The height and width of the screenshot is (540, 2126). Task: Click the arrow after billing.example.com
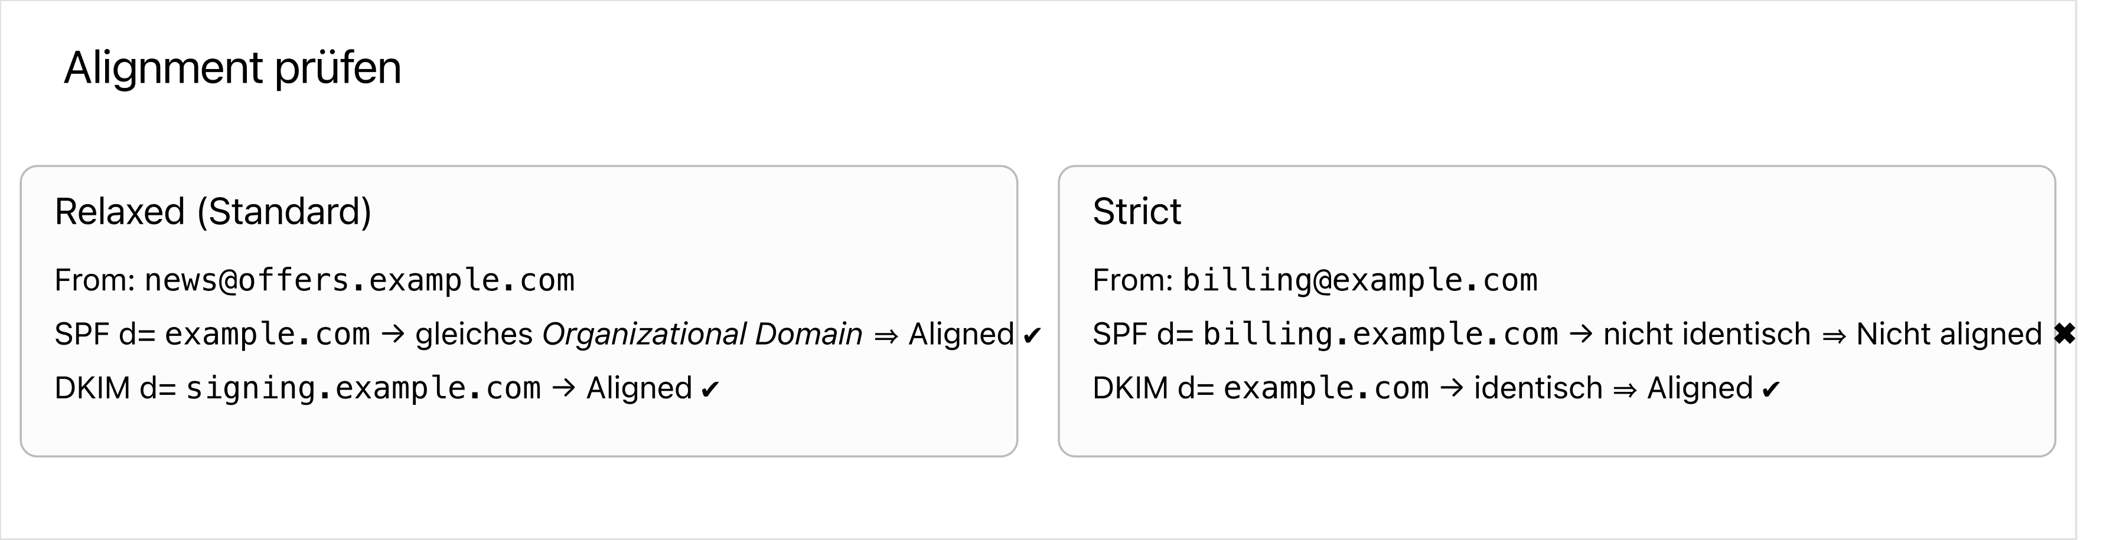[x=1580, y=335]
